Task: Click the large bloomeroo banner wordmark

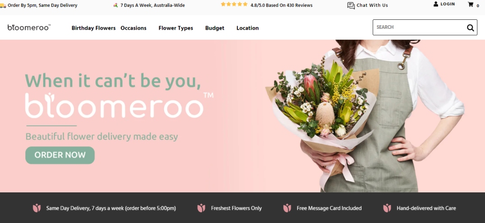Action: pyautogui.click(x=119, y=105)
